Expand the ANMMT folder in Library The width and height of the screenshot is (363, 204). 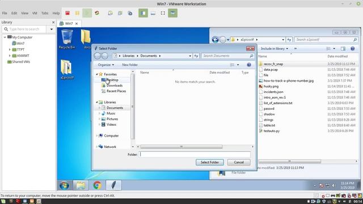click(x=10, y=56)
